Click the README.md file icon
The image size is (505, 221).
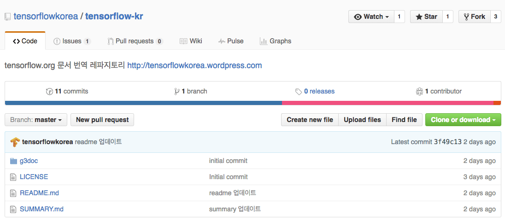click(13, 193)
